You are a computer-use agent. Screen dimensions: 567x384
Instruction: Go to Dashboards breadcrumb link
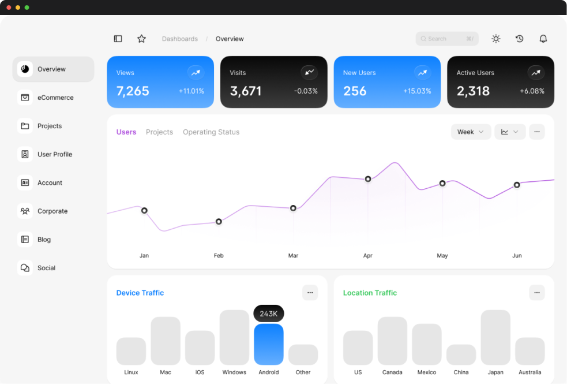179,39
